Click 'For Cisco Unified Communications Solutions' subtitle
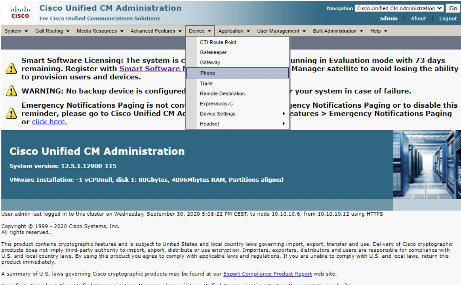461x285 pixels. point(100,19)
